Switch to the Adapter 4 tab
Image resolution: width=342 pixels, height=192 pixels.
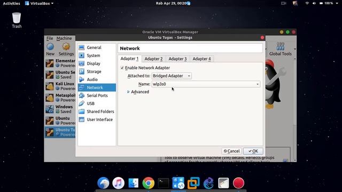coord(201,59)
